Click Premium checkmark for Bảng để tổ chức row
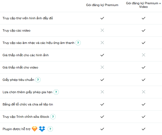Screen dimensions: 162x135 point(102,104)
